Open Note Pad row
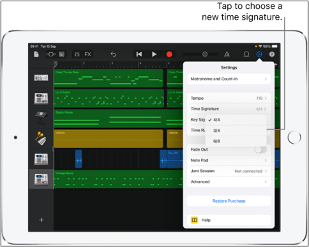309x247 pixels. 229,160
